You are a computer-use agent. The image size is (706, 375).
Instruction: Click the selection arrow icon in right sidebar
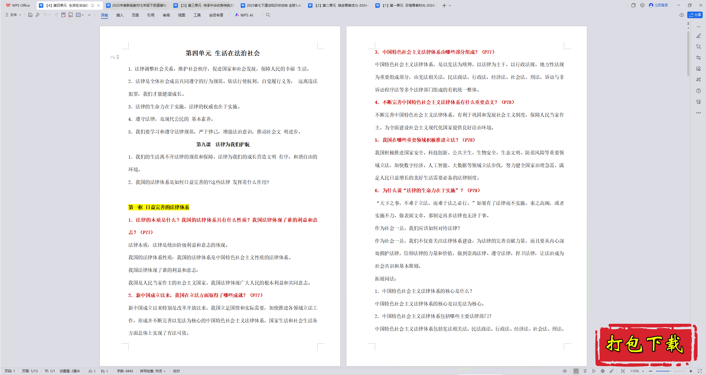pyautogui.click(x=699, y=47)
